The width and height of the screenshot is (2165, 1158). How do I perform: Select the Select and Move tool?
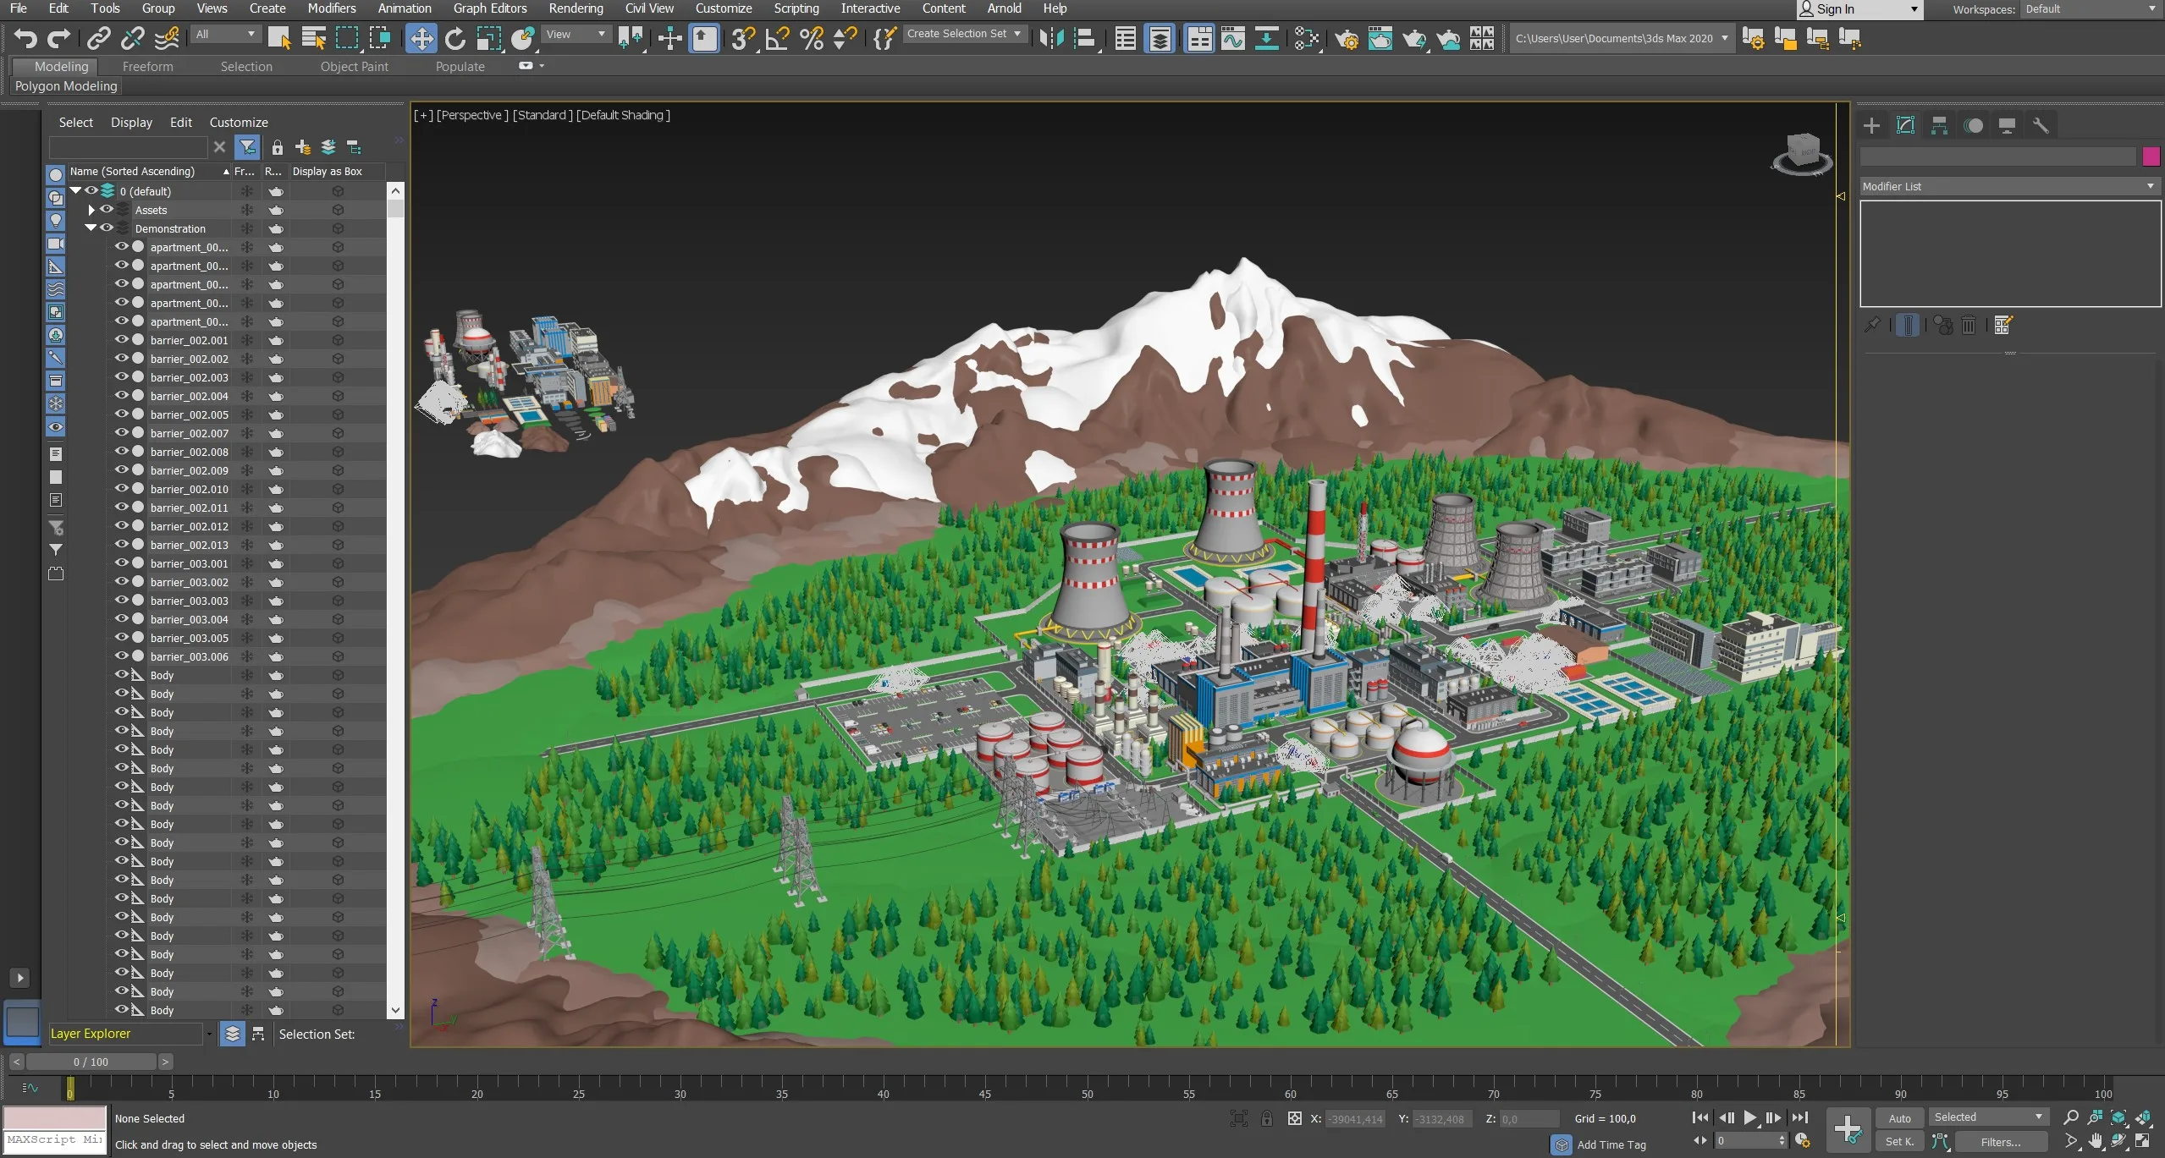click(421, 39)
